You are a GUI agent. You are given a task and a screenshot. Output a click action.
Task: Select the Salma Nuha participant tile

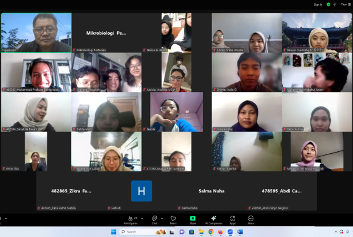(212, 191)
